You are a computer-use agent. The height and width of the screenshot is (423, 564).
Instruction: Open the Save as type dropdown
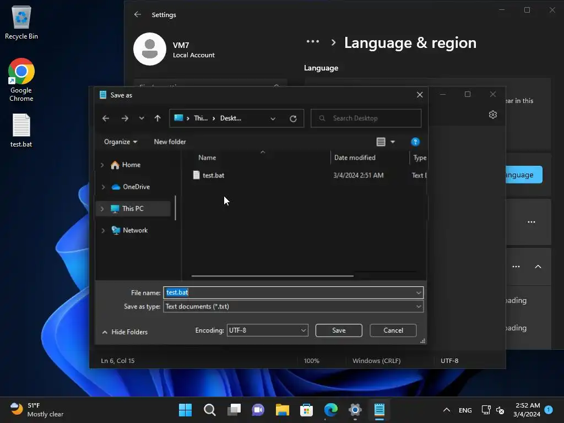pos(293,306)
